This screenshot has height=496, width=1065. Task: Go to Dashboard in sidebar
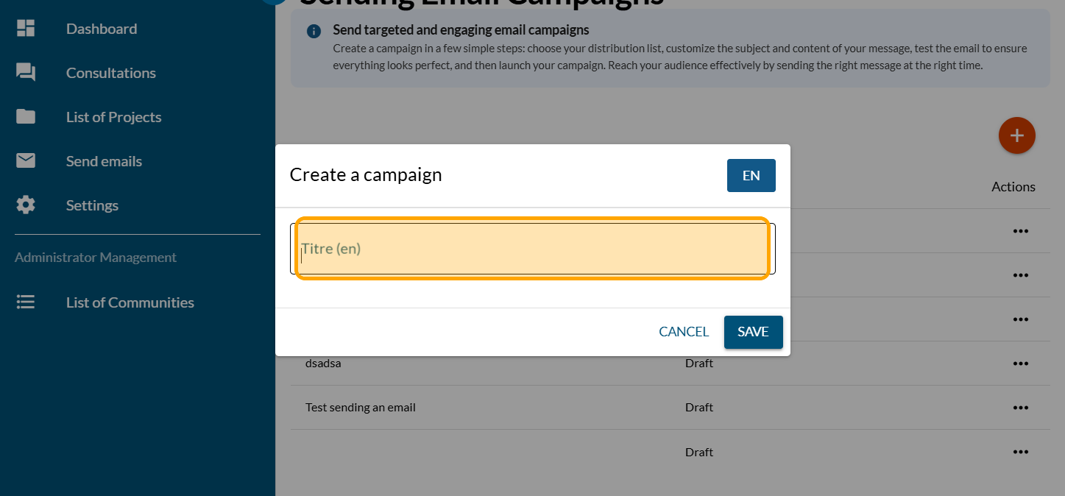(102, 29)
